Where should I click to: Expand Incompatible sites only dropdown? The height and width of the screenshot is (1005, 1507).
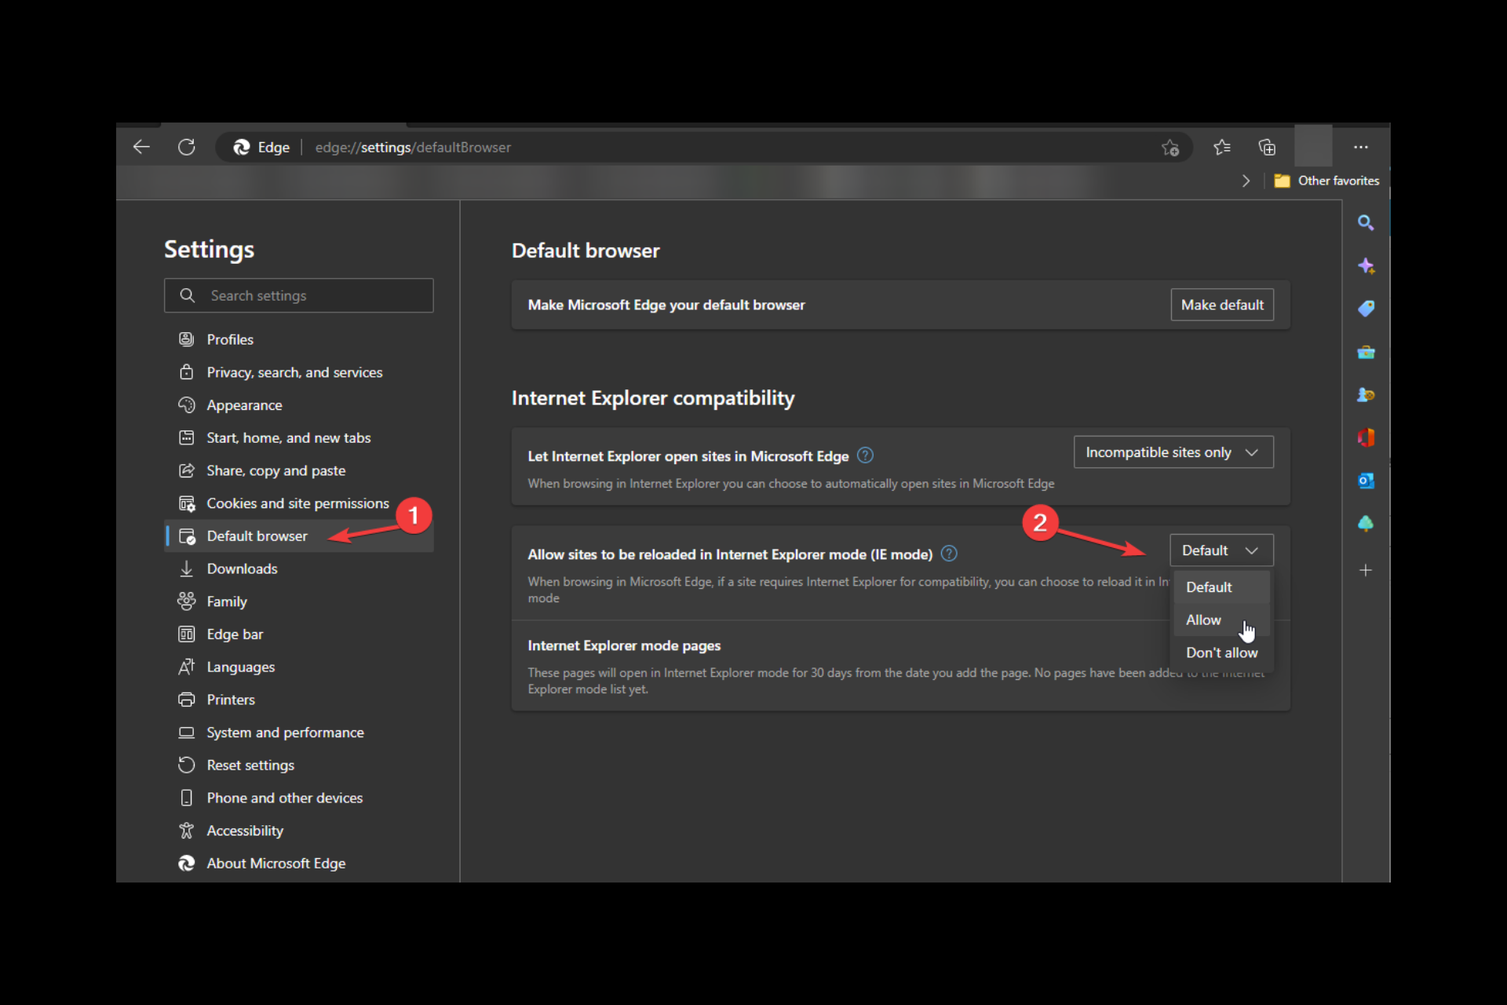click(1170, 451)
